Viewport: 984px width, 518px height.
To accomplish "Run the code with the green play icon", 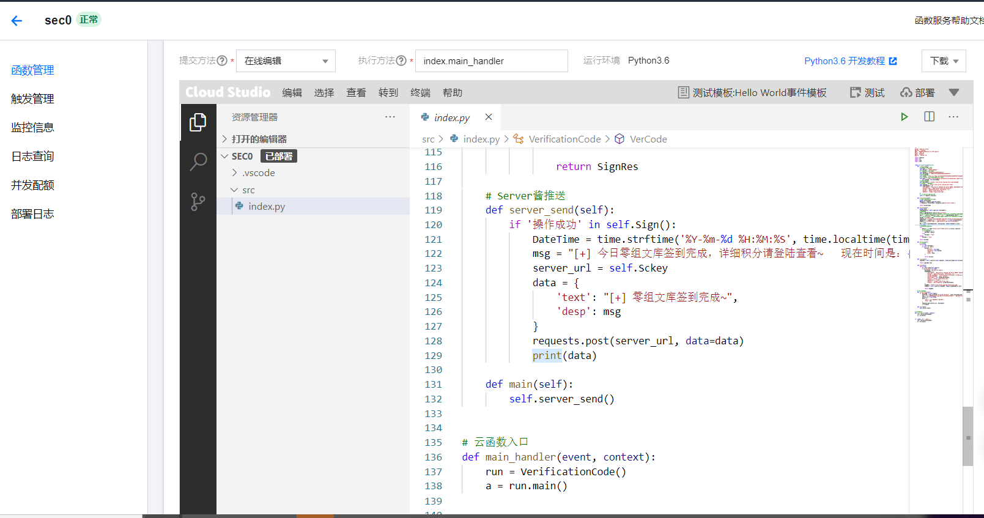I will 904,117.
